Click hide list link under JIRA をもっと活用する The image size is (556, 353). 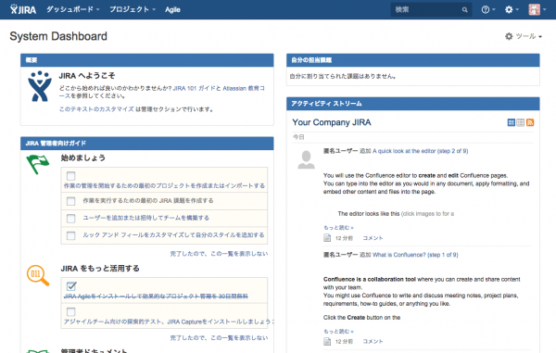point(219,338)
